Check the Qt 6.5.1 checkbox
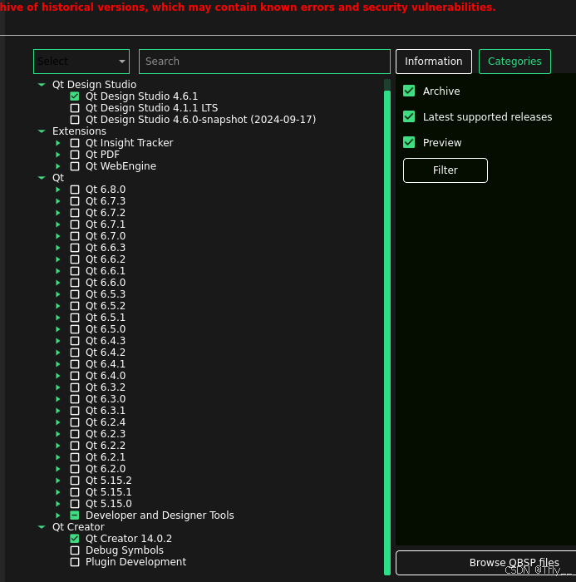Viewport: 576px width, 582px height. (x=75, y=318)
